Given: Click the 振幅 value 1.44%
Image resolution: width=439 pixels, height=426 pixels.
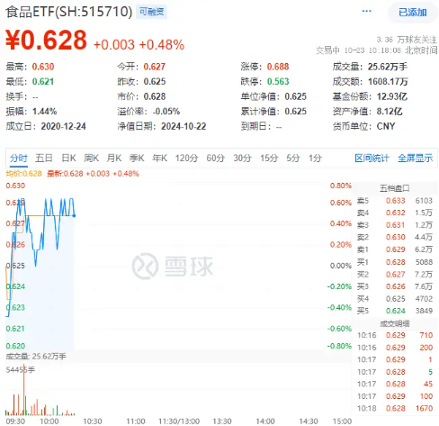Looking at the screenshot, I should tap(44, 112).
